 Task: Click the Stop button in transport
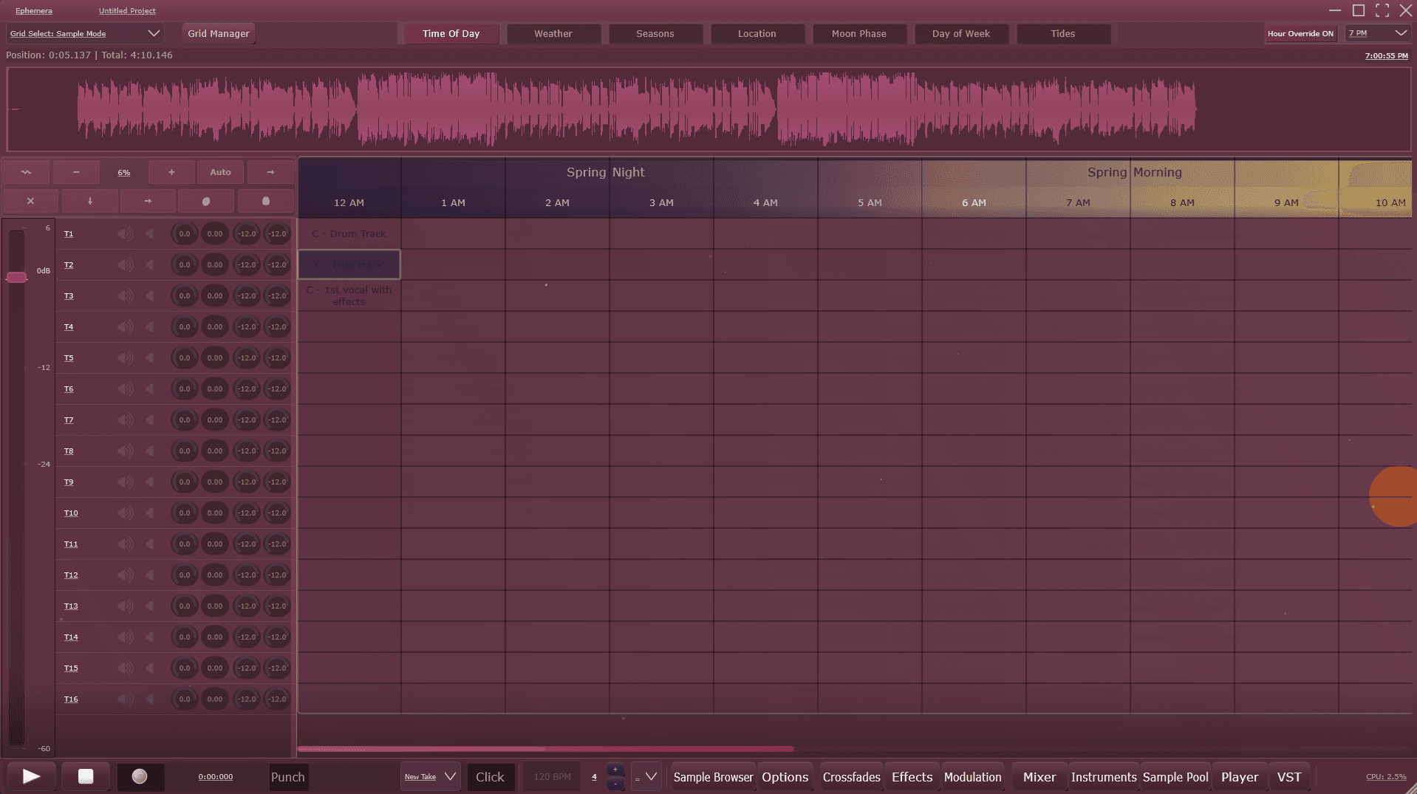[86, 776]
